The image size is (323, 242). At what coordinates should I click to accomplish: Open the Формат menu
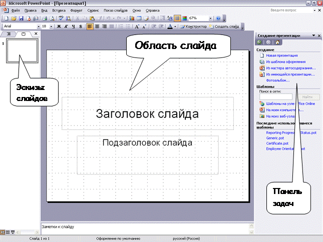(76, 10)
